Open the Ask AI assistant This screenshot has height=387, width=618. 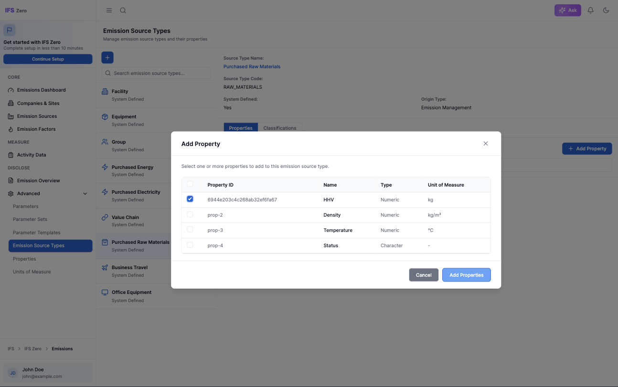[x=567, y=10]
